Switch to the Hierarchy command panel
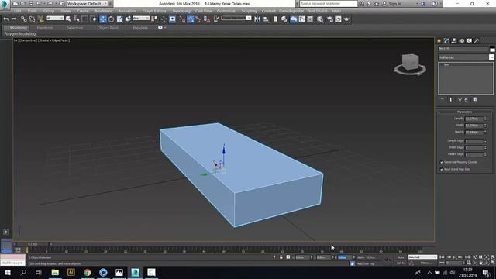Screen dimensions: 496x279 pyautogui.click(x=454, y=41)
